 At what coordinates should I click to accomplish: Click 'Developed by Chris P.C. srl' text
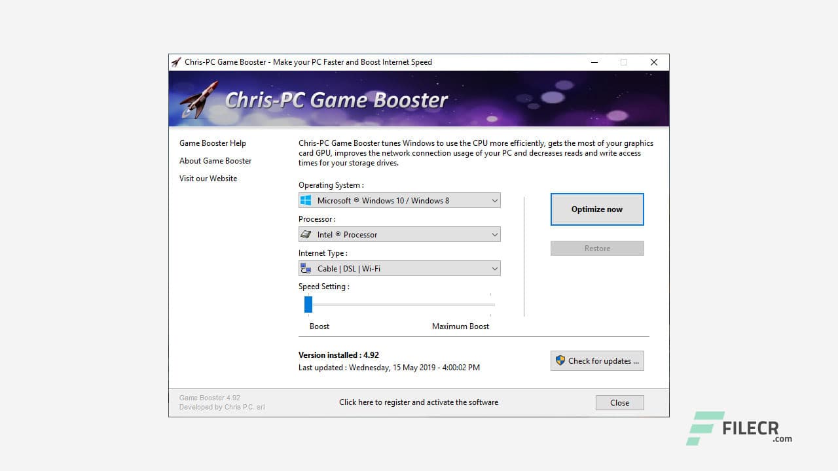(x=223, y=407)
